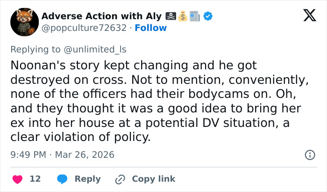Click the Mar 26, 2026 date
This screenshot has width=327, height=192.
(x=84, y=155)
